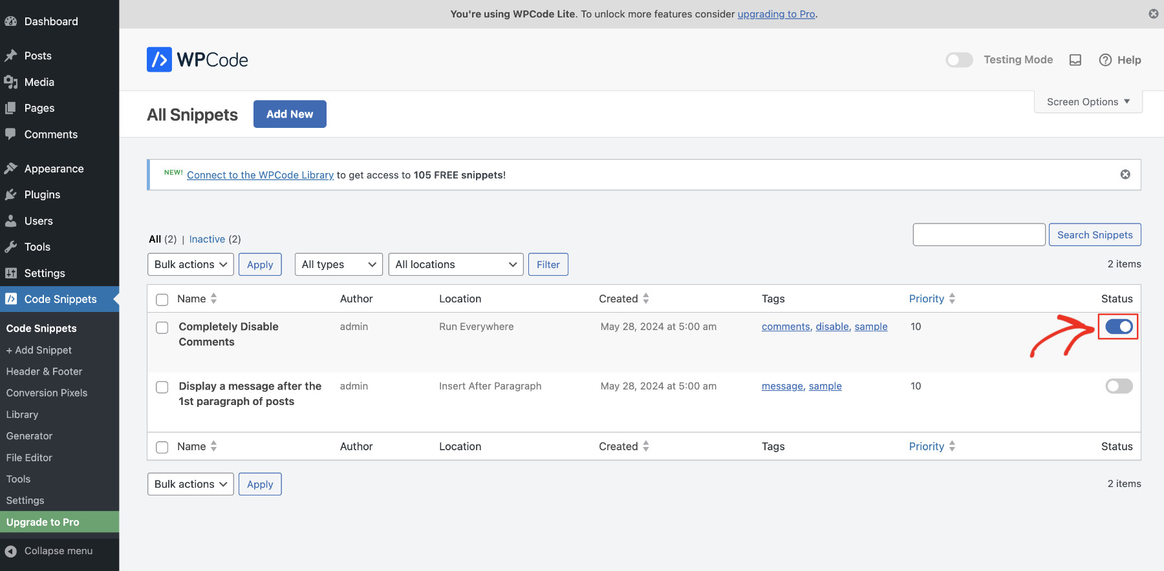This screenshot has width=1164, height=571.
Task: Click the Code Snippets menu icon
Action: 11,299
